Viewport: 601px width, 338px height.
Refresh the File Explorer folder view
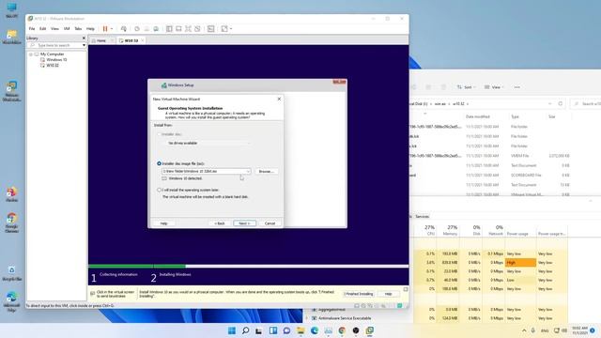pyautogui.click(x=561, y=104)
